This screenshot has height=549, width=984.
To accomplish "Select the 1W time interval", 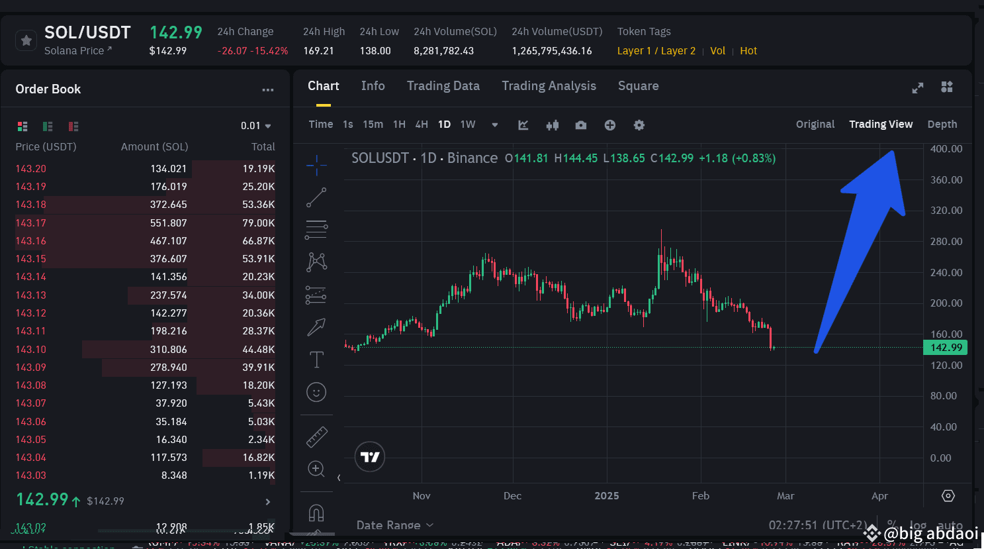I will point(468,125).
